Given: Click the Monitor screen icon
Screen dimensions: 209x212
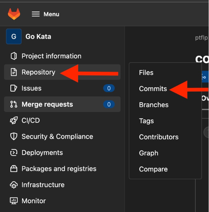Looking at the screenshot, I should (x=14, y=201).
